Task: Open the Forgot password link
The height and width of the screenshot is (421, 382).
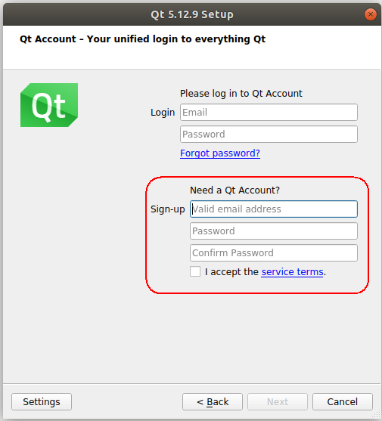Action: [220, 153]
